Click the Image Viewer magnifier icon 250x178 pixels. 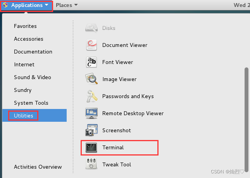click(x=91, y=79)
